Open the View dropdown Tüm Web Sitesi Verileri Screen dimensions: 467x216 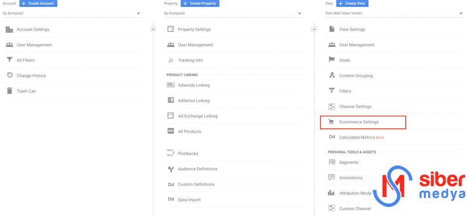tap(394, 13)
